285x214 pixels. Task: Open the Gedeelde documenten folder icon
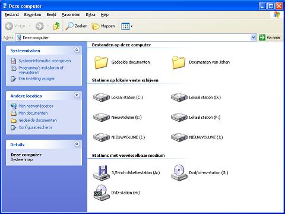point(101,62)
